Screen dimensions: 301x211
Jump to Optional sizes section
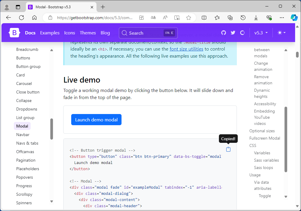[262, 131]
